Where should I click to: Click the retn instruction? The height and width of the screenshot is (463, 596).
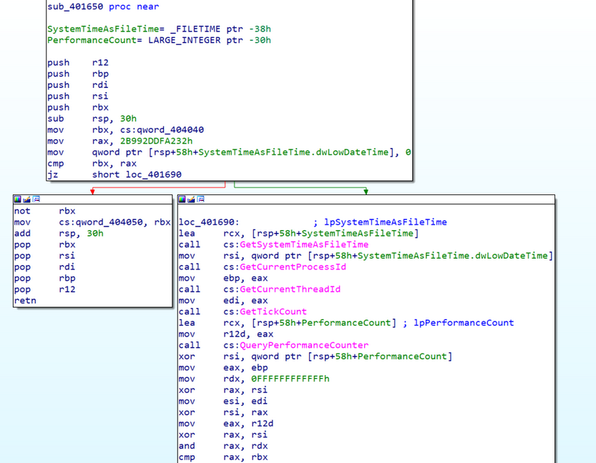coord(25,301)
